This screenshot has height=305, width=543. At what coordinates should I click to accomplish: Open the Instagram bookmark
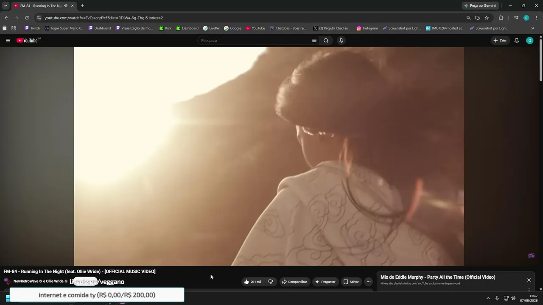coord(367,28)
